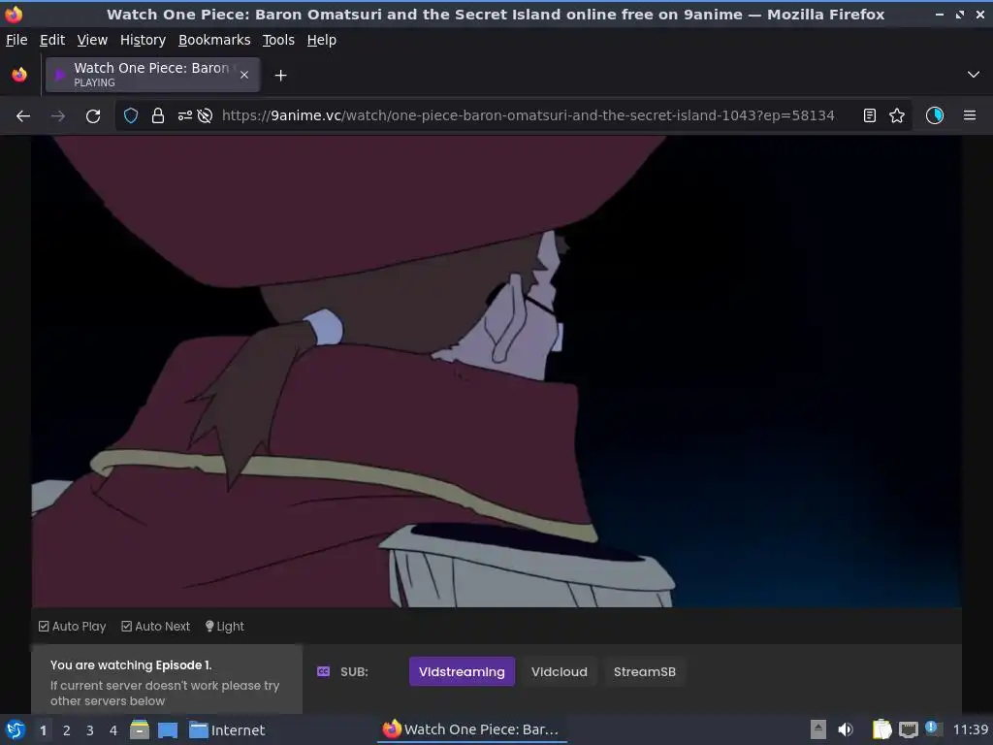Focus the Firefox window in taskbar
This screenshot has height=745, width=993.
pyautogui.click(x=472, y=729)
